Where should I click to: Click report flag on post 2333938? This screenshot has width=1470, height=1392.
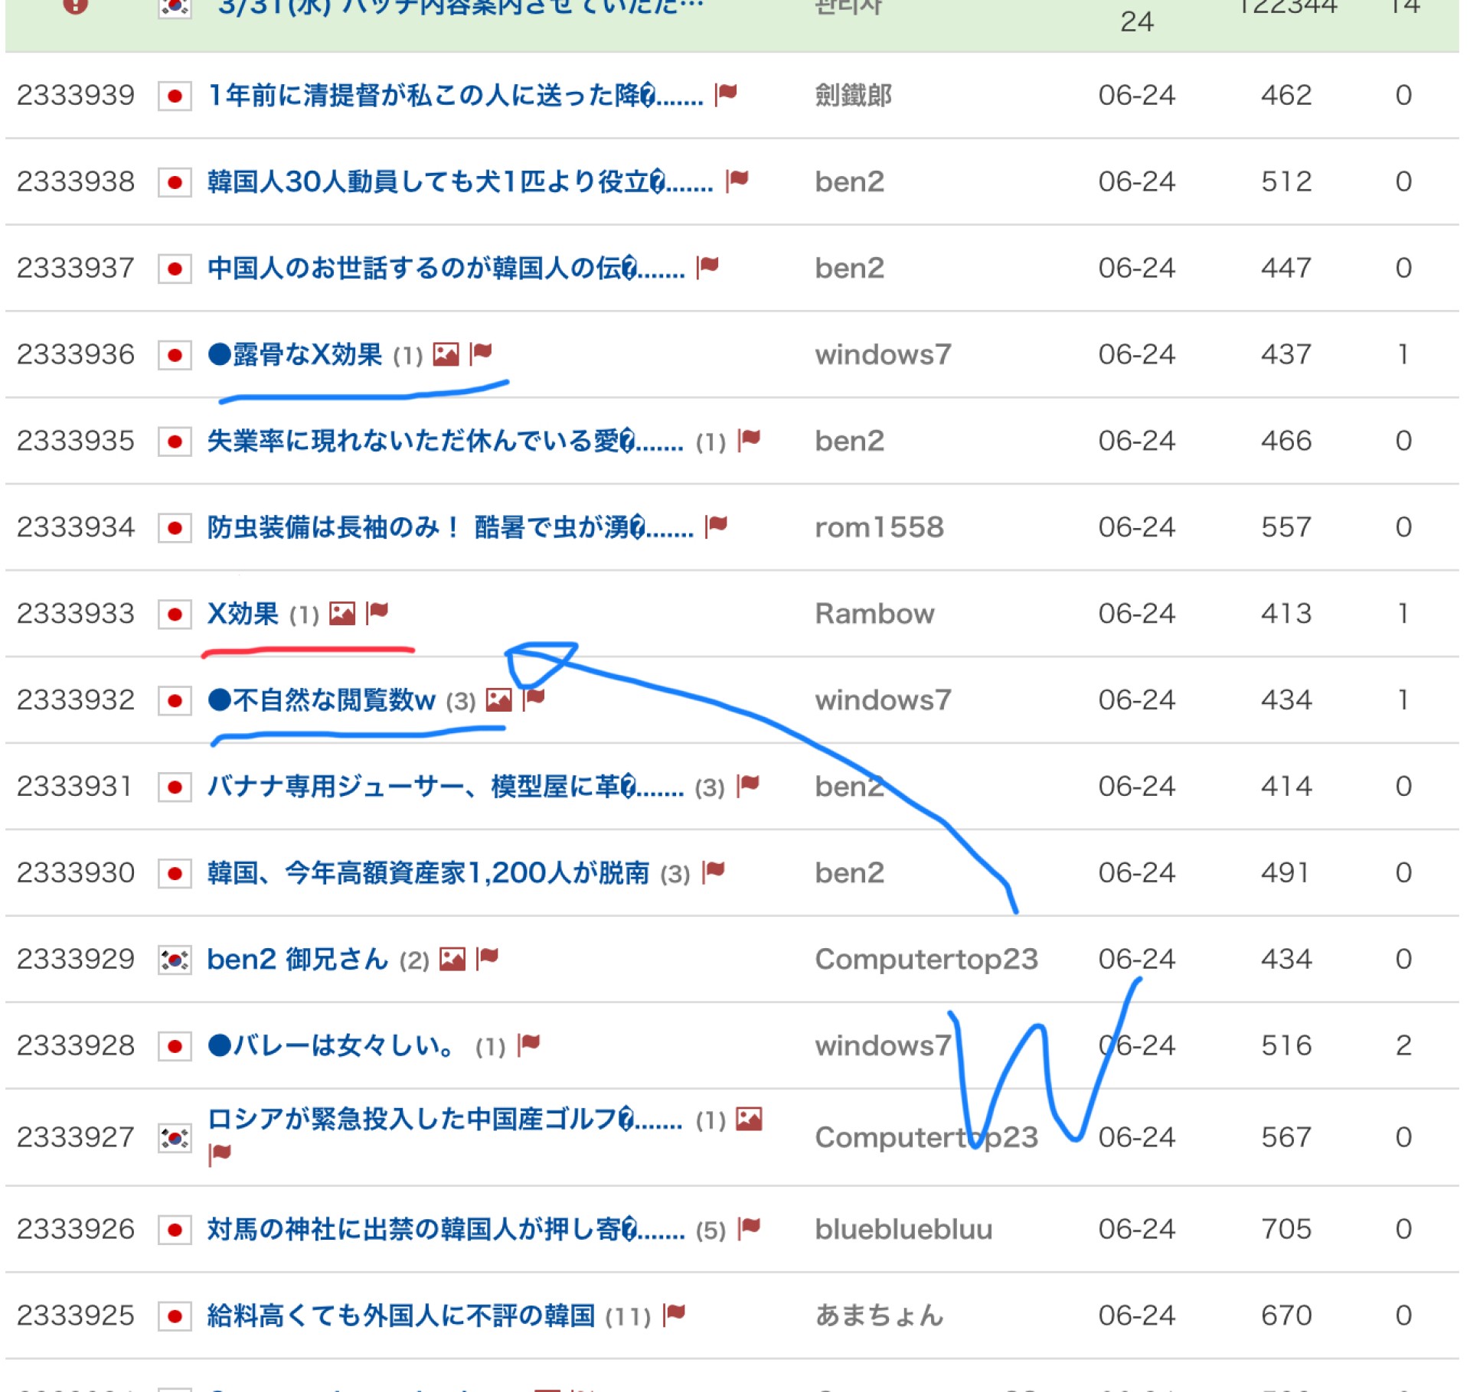tap(737, 181)
